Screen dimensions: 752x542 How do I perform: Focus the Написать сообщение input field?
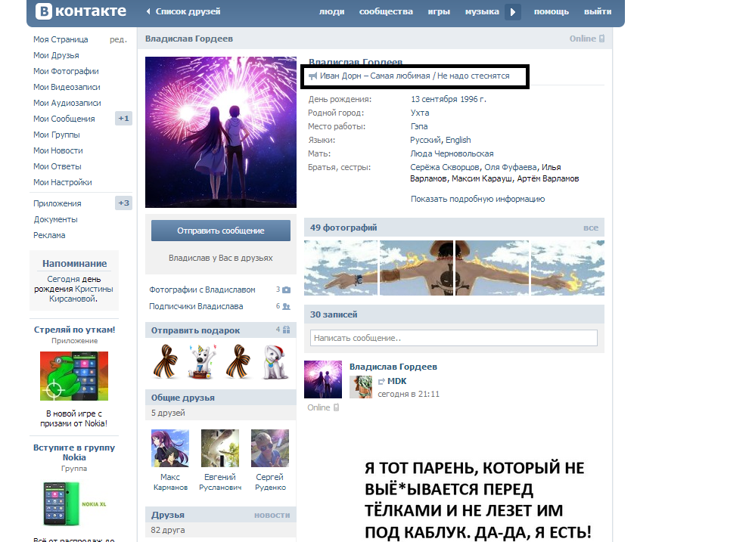tap(454, 338)
